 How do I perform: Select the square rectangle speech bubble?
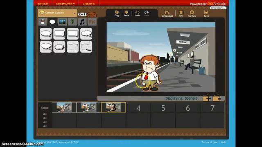(73, 33)
